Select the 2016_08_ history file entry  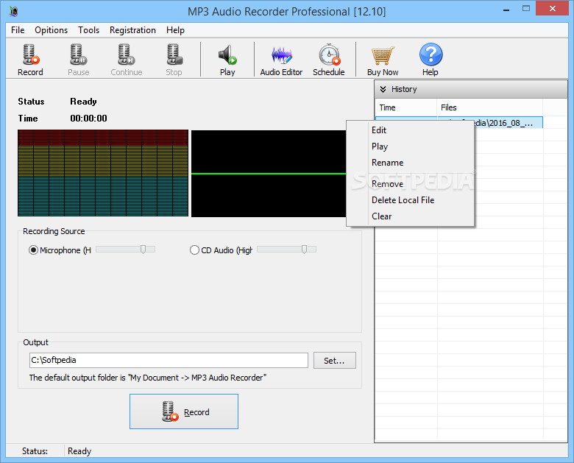(509, 123)
